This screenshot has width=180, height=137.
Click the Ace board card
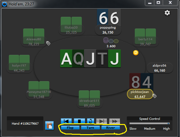66,58
